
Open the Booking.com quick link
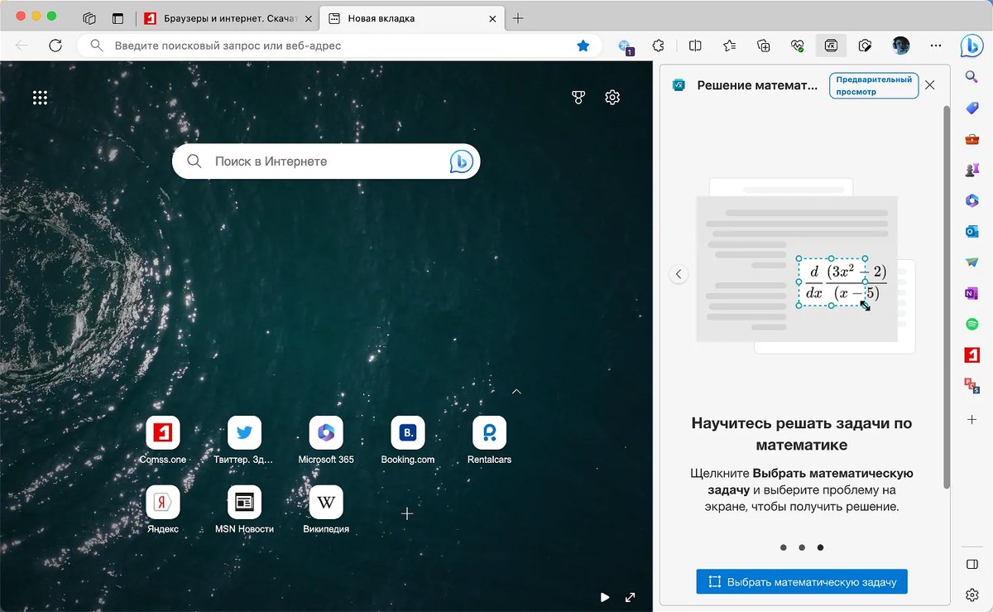point(408,441)
